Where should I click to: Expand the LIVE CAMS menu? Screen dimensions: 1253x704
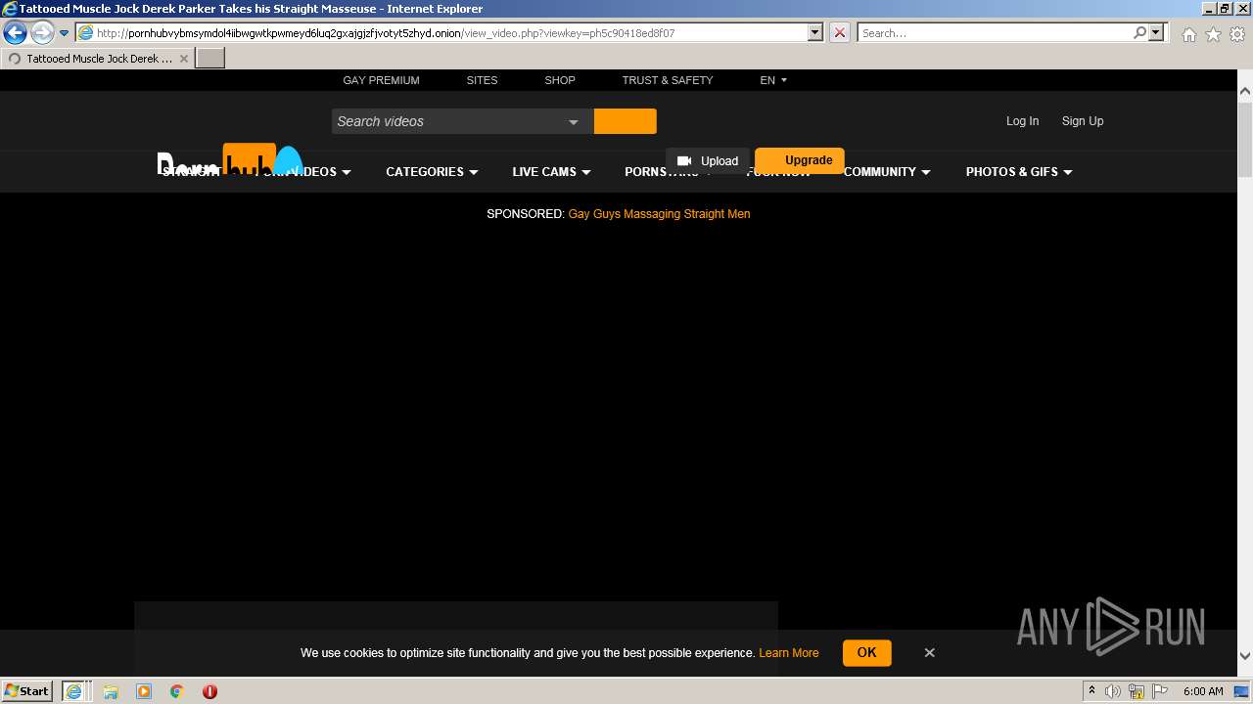click(x=551, y=172)
